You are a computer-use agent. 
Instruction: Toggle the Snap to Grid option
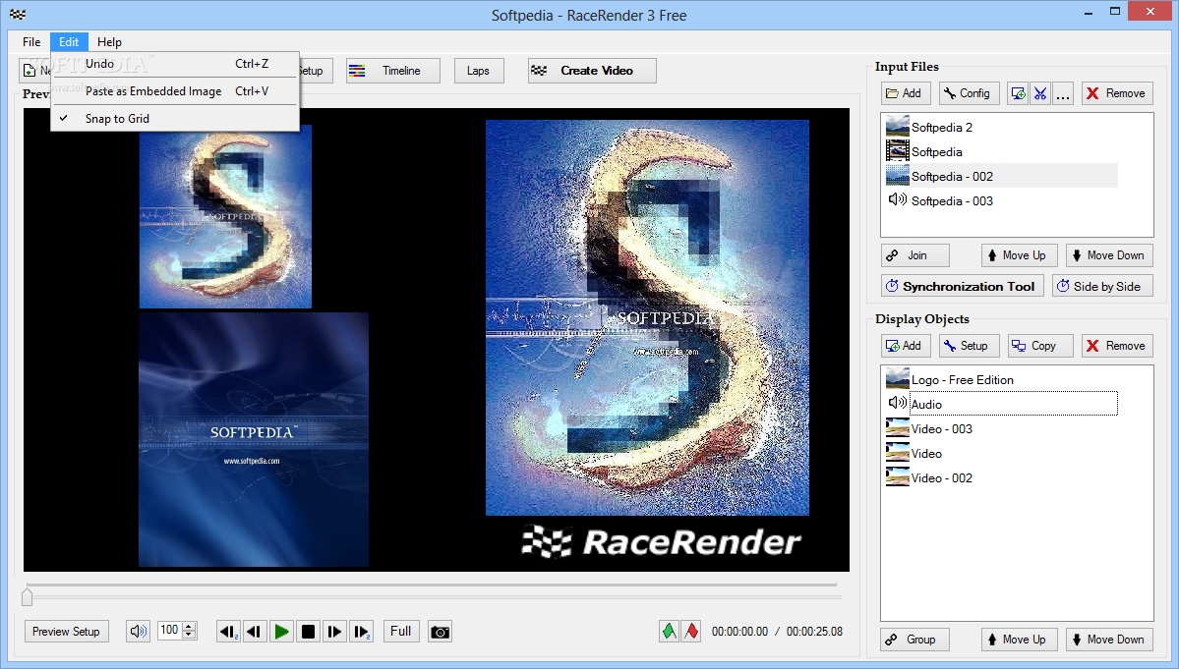pos(174,119)
